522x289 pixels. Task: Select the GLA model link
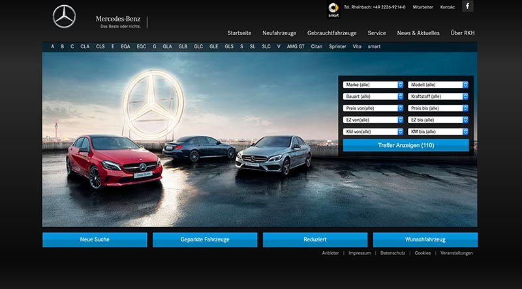(167, 46)
